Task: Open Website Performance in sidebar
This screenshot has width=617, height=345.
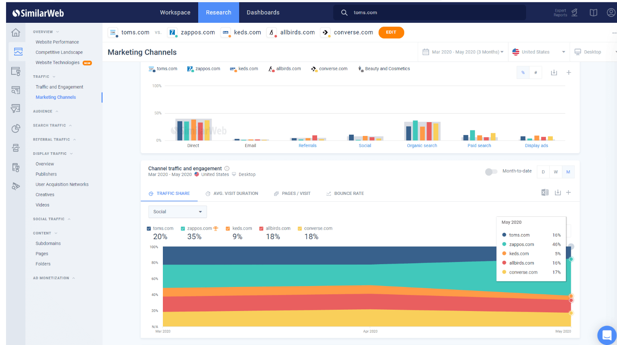Action: pos(57,42)
